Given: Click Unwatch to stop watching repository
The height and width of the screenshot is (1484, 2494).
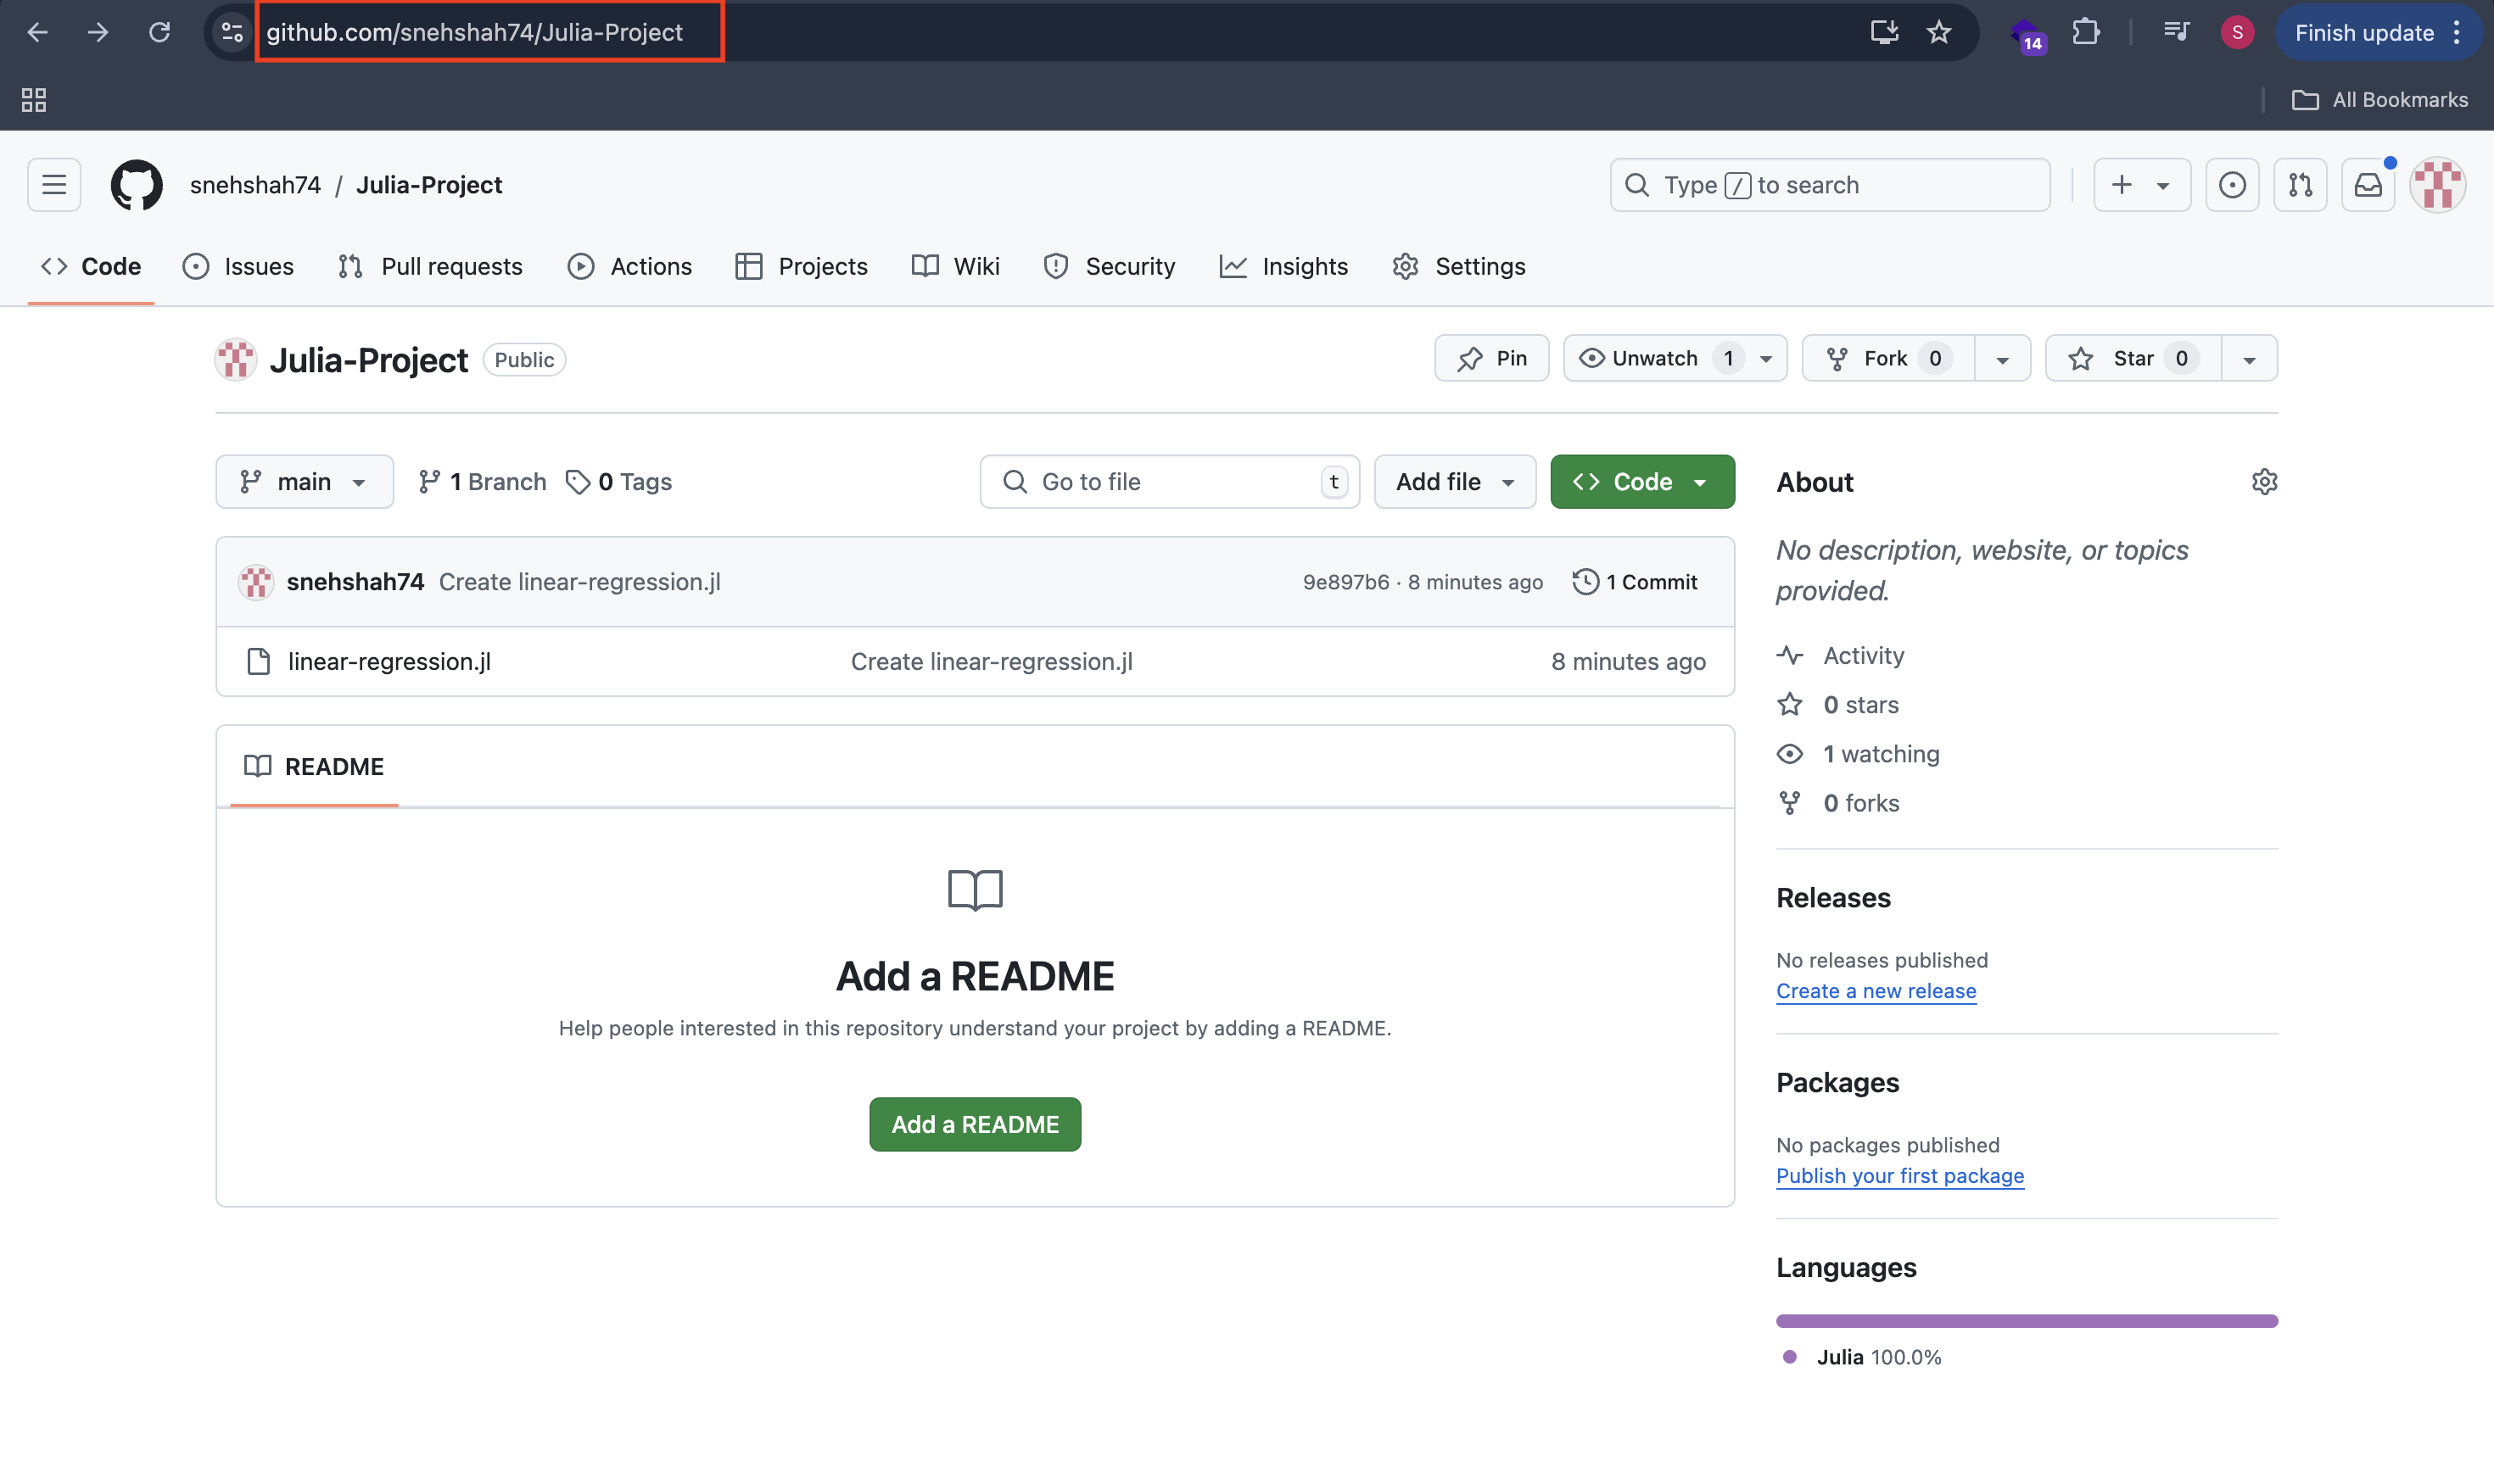Looking at the screenshot, I should pos(1655,358).
